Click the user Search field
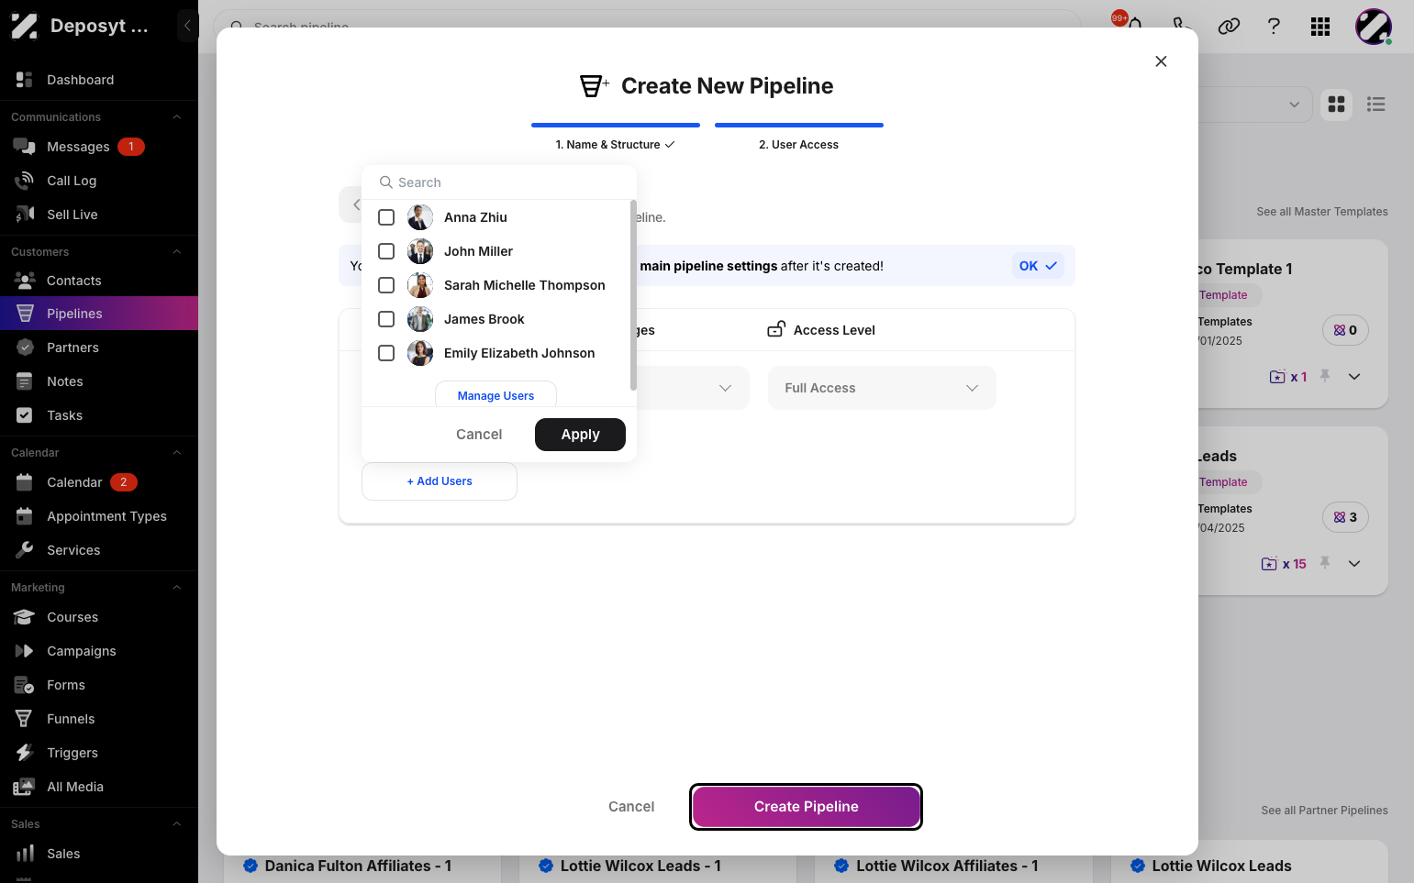 coord(499,182)
